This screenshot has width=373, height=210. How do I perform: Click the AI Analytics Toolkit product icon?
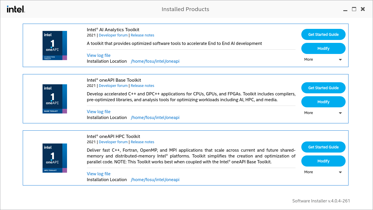55,45
